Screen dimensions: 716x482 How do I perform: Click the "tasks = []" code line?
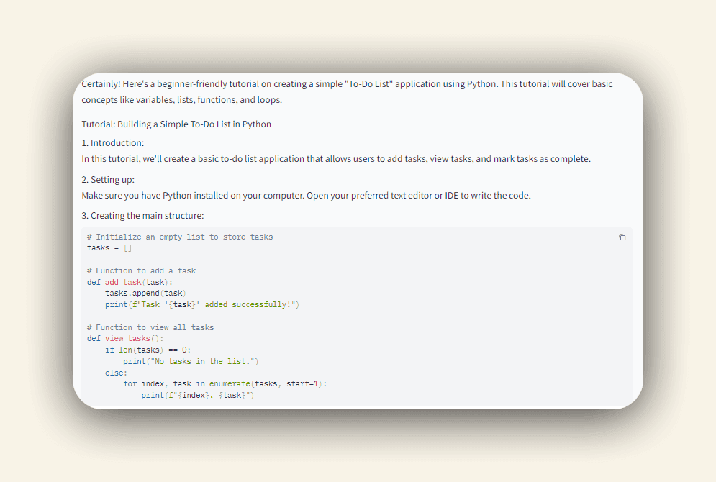click(109, 248)
